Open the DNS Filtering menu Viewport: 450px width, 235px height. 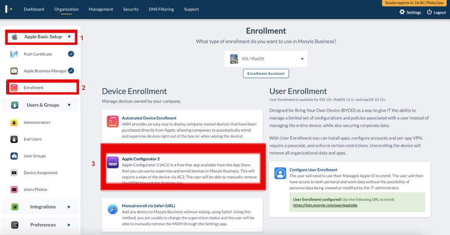(161, 9)
